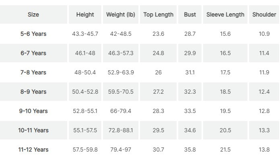Click the 79.4-97 weight cell
The width and height of the screenshot is (280, 164).
[121, 150]
